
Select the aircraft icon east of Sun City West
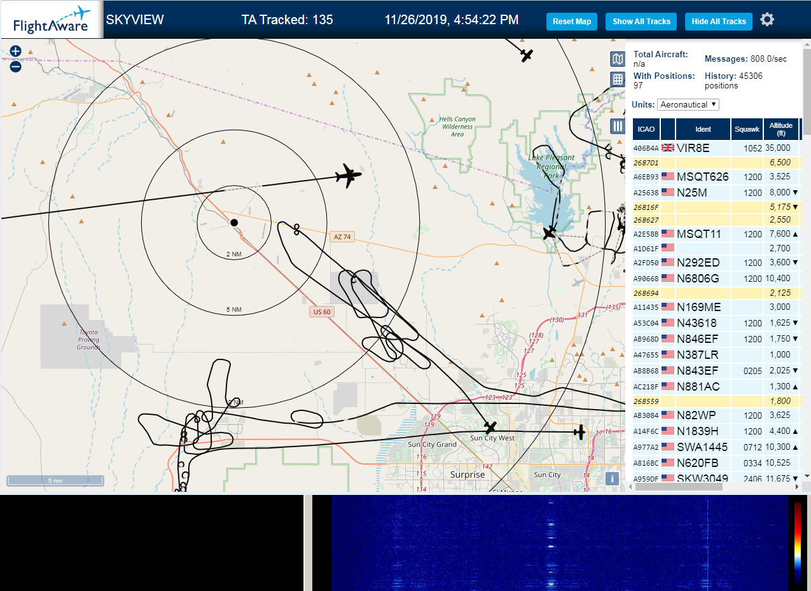coord(579,432)
